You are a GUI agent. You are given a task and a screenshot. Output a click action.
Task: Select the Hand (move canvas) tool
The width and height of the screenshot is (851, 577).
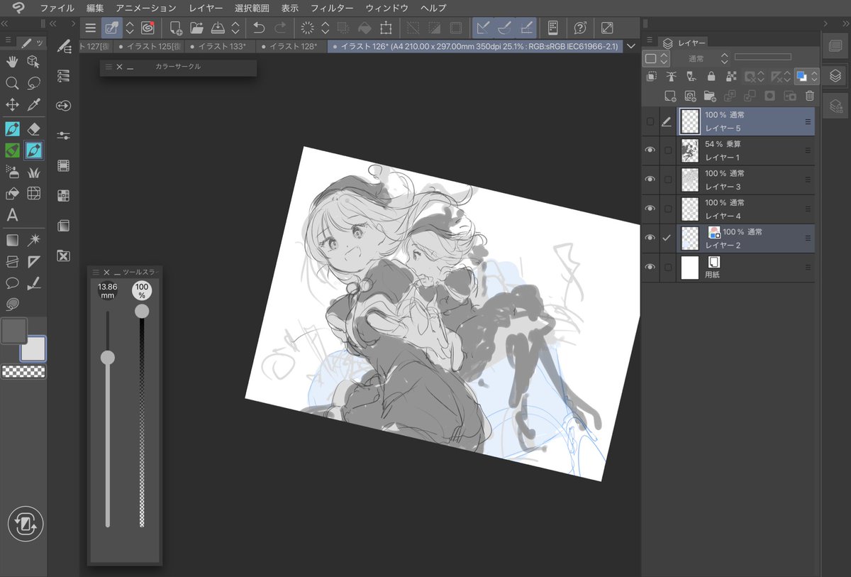pyautogui.click(x=12, y=61)
